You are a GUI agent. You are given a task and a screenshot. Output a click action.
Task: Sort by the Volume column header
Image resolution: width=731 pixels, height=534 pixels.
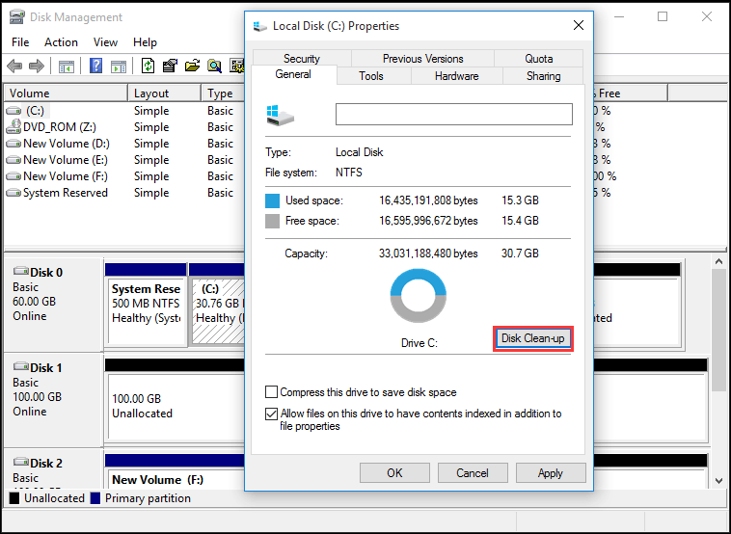tap(66, 93)
